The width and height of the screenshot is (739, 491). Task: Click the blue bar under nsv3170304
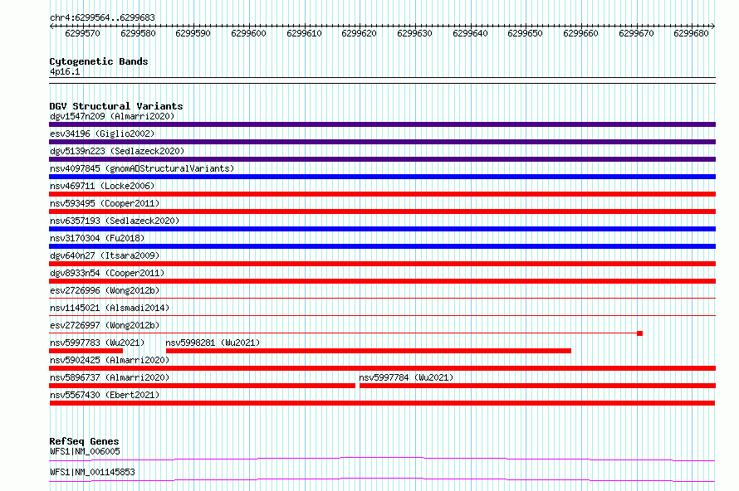pos(382,246)
